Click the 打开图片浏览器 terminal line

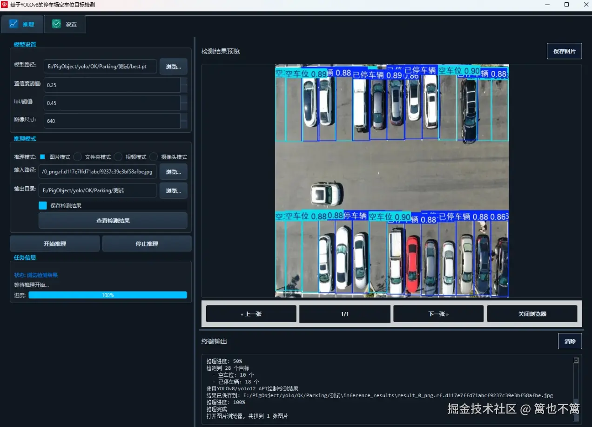click(247, 416)
